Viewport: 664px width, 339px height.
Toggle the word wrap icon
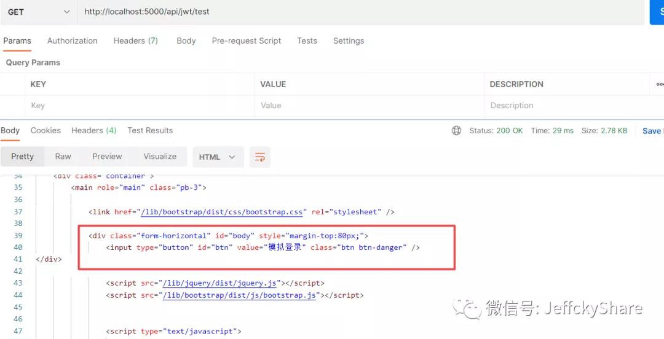click(260, 157)
